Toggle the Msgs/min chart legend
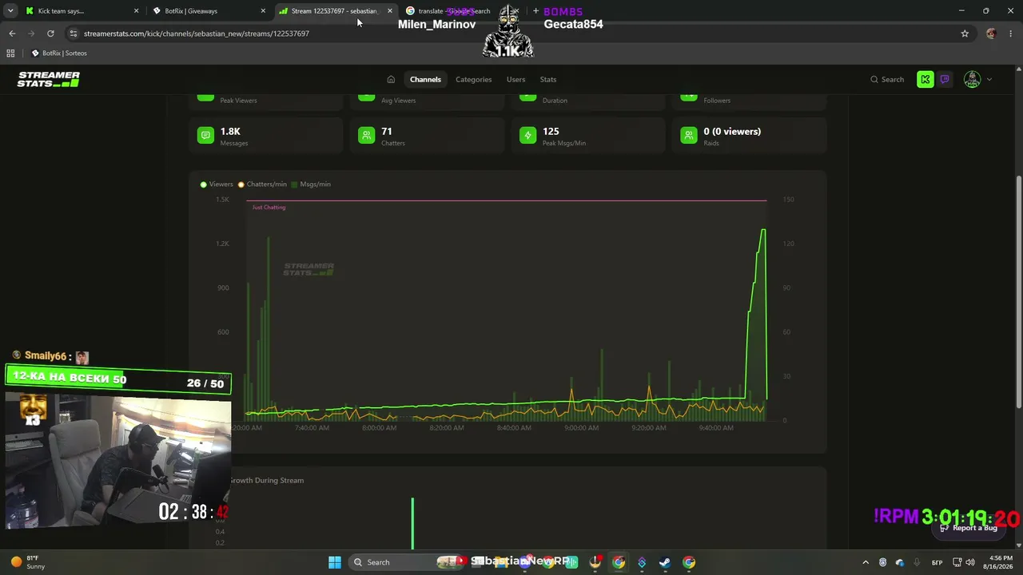The width and height of the screenshot is (1023, 575). (311, 184)
